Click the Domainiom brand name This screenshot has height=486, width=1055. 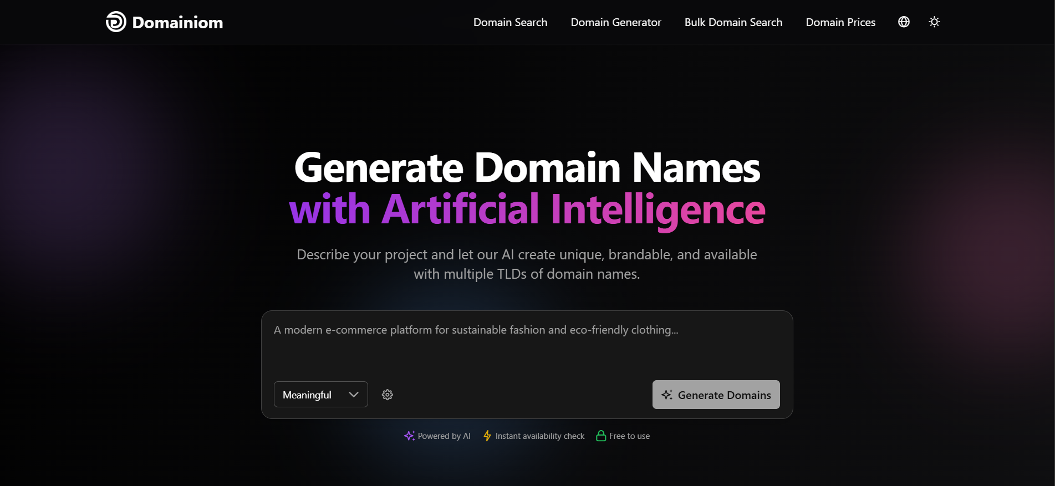click(x=177, y=22)
